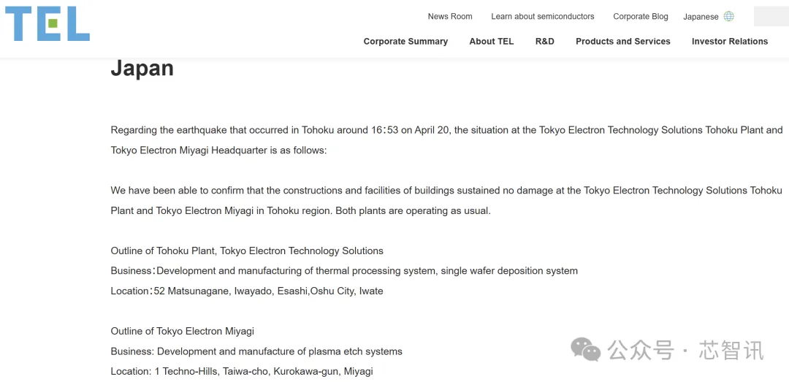Open Learn about semiconductors link

pos(543,16)
